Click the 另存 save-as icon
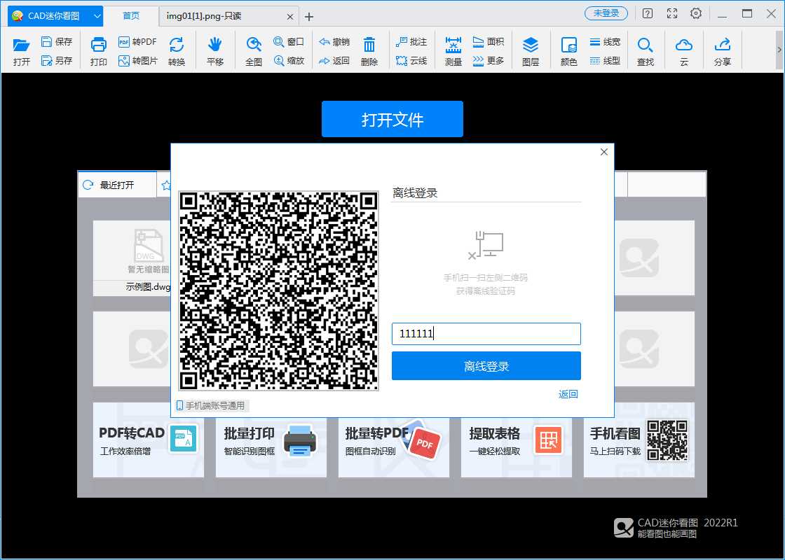 (57, 60)
